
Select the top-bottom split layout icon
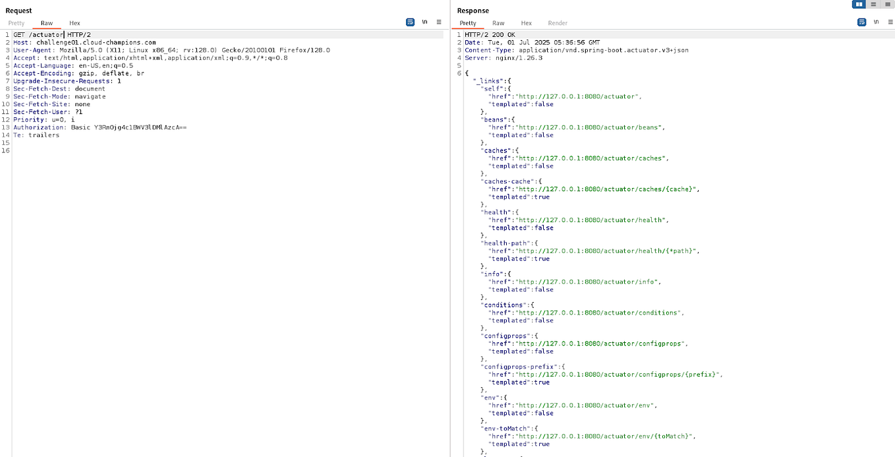click(875, 5)
